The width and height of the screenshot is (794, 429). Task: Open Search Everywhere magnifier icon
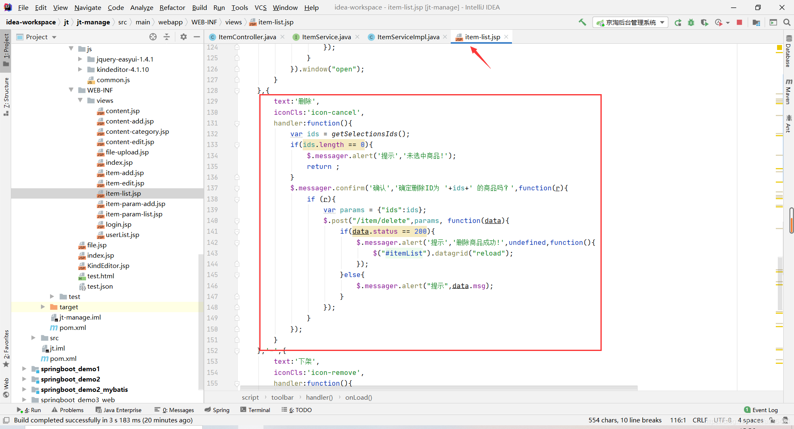[x=787, y=23]
